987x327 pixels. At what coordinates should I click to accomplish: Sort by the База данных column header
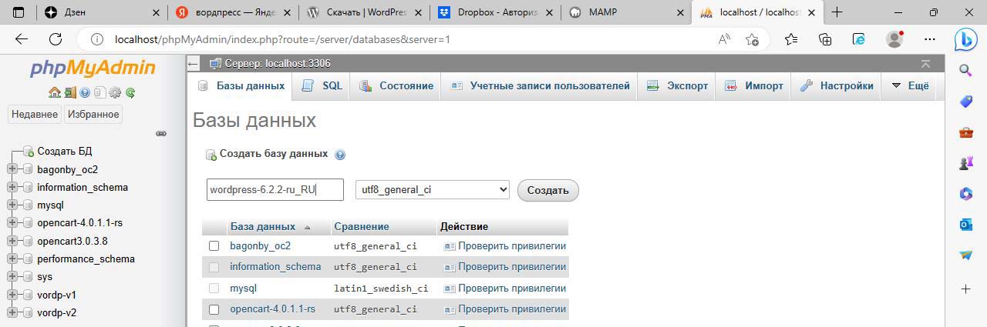point(262,227)
